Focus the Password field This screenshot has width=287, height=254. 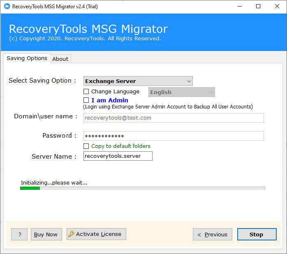point(174,136)
